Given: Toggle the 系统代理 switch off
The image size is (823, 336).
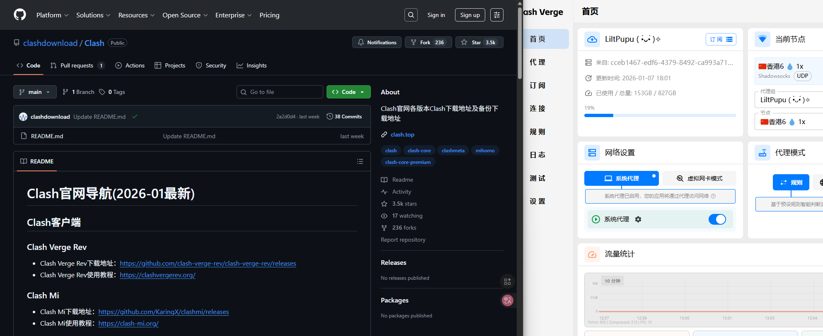Looking at the screenshot, I should point(717,219).
